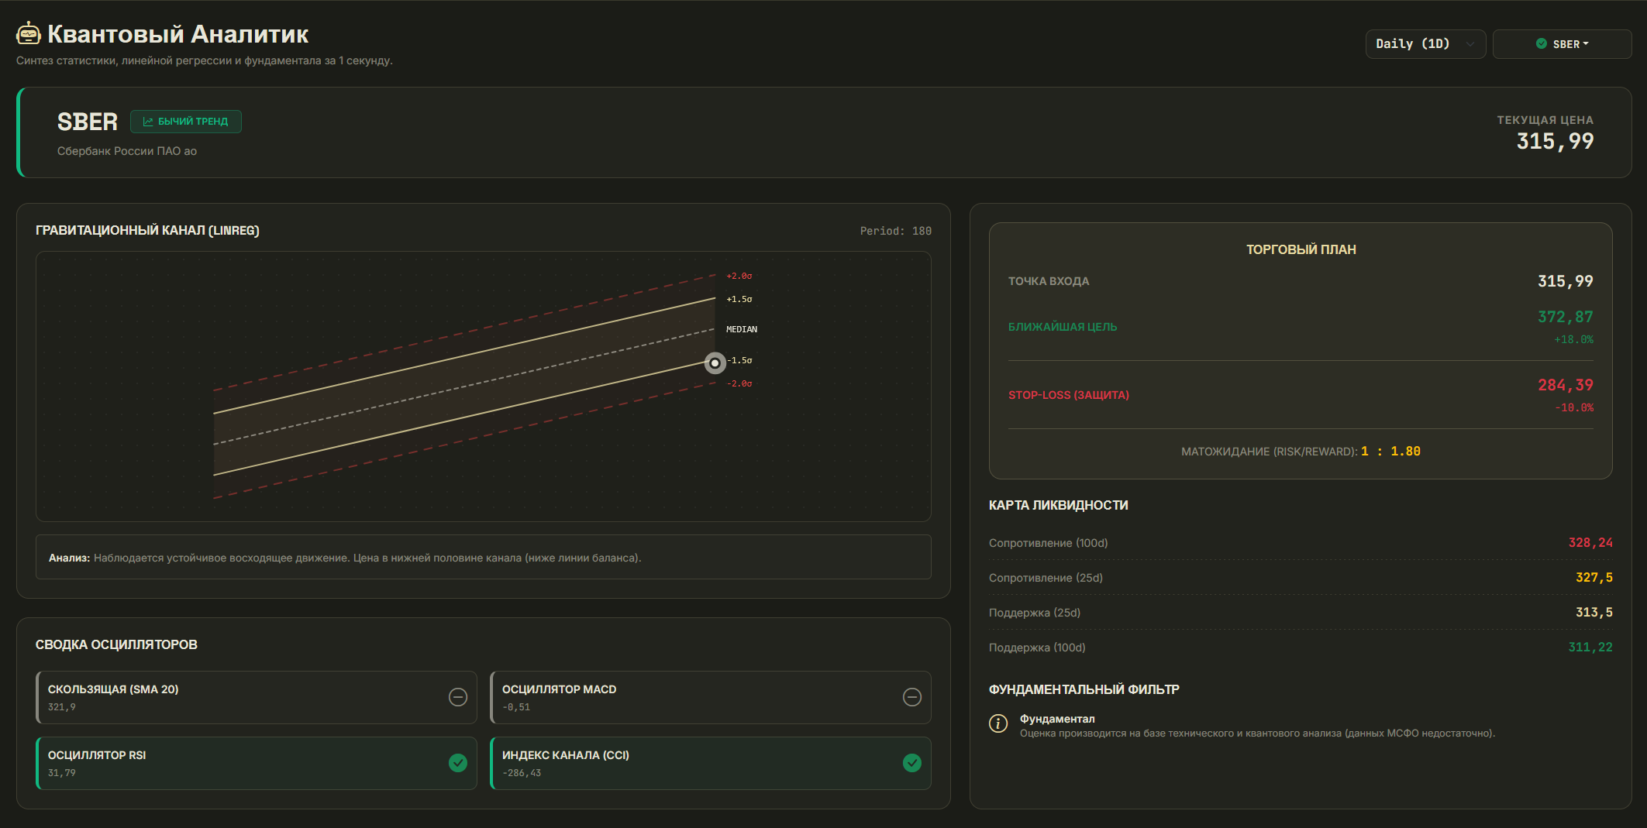Screen dimensions: 1647x828
Task: Click the +2.0σ upper band label
Action: 739,276
